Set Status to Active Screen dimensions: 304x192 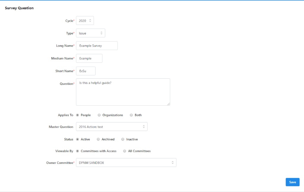pyautogui.click(x=78, y=139)
